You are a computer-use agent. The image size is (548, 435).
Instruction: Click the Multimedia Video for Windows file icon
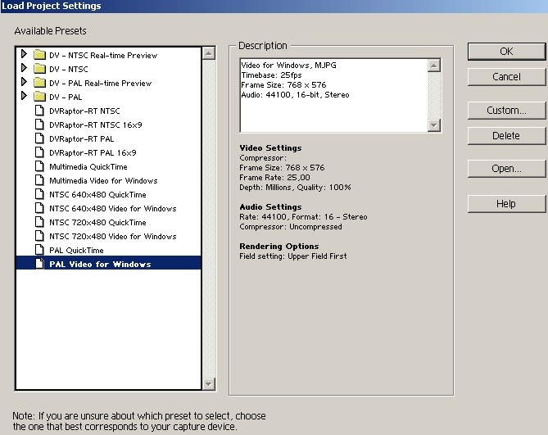click(x=40, y=181)
